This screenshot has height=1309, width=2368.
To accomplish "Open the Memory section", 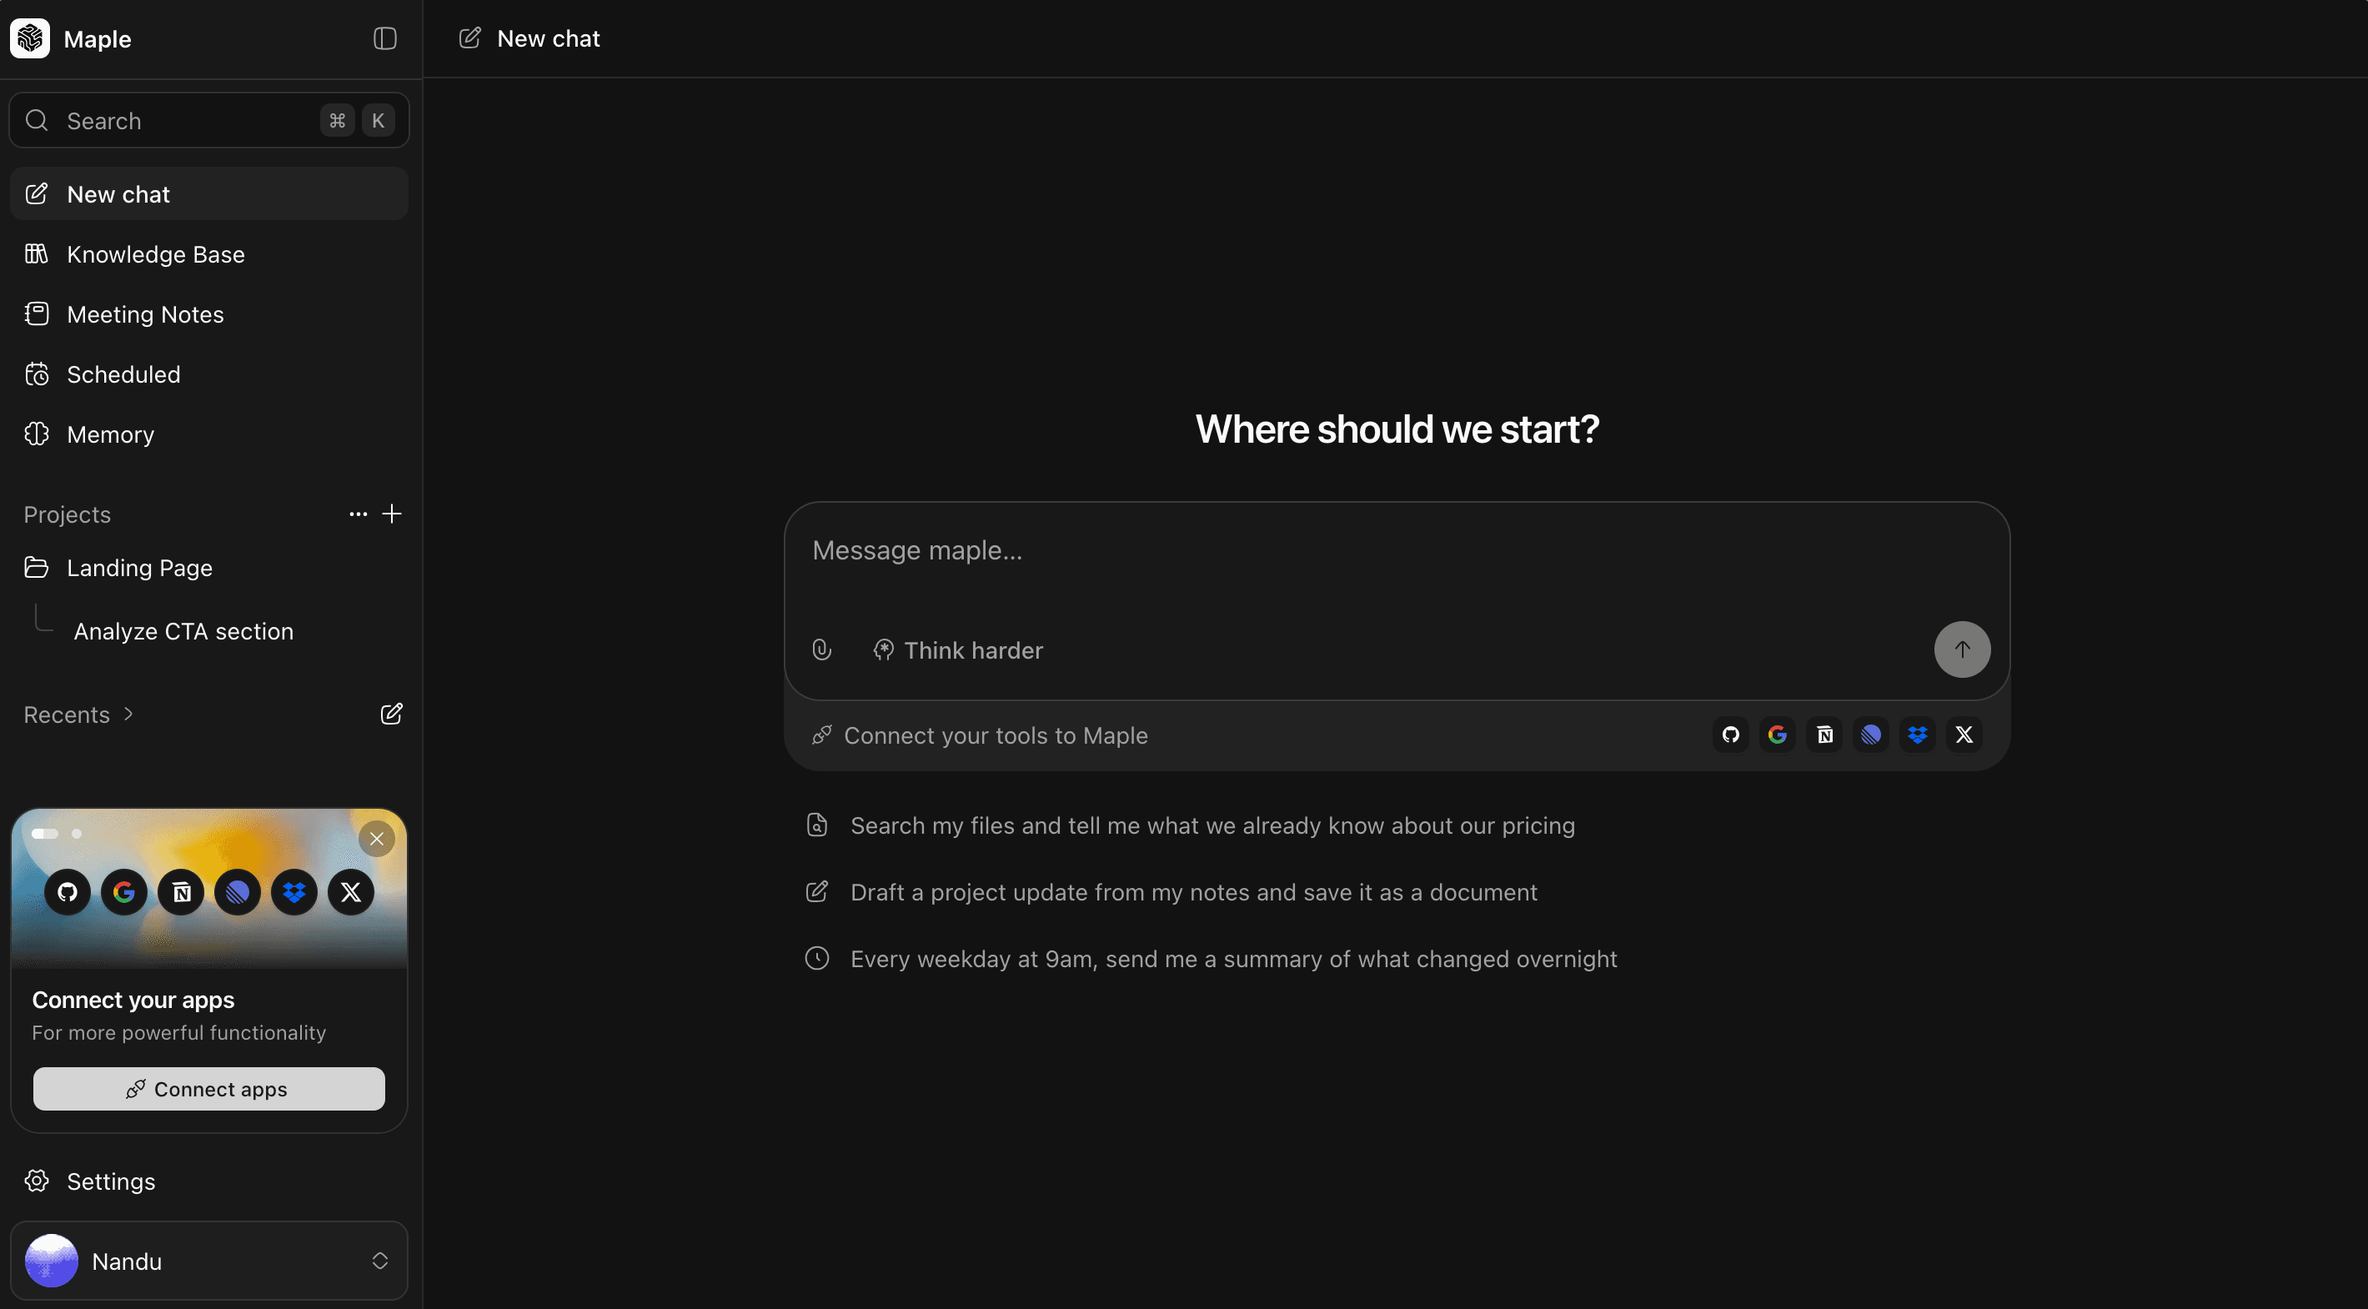I will (208, 434).
